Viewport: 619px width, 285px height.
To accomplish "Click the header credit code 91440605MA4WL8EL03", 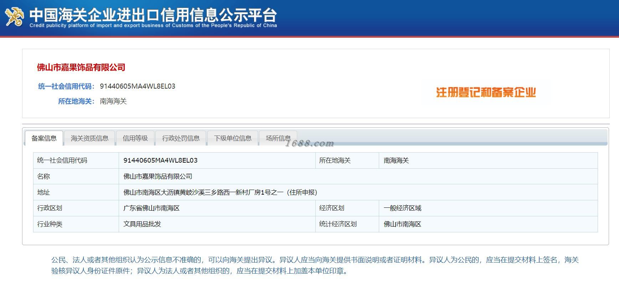I will 138,86.
